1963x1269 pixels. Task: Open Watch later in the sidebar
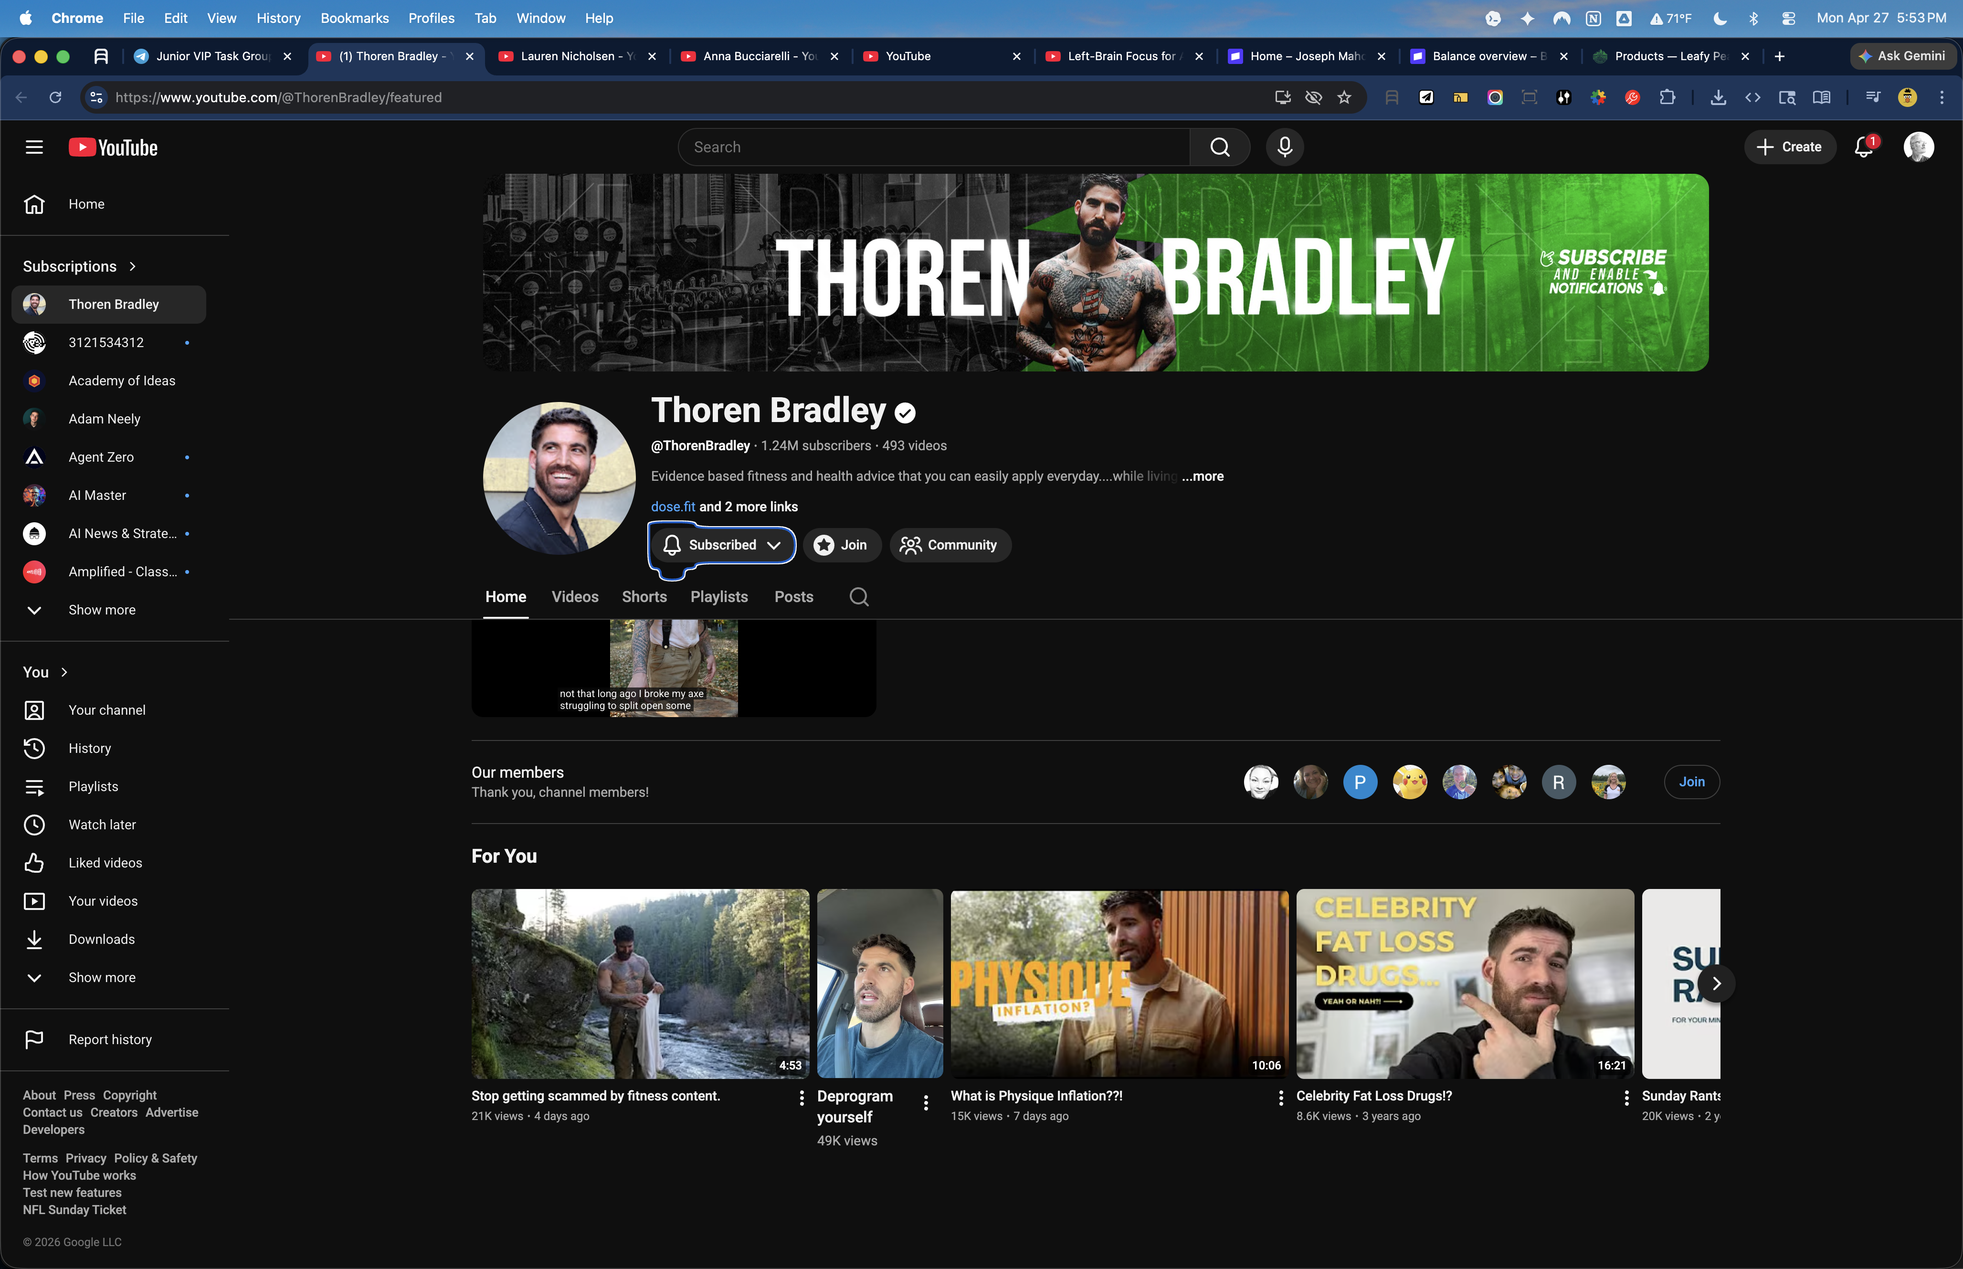pyautogui.click(x=109, y=825)
